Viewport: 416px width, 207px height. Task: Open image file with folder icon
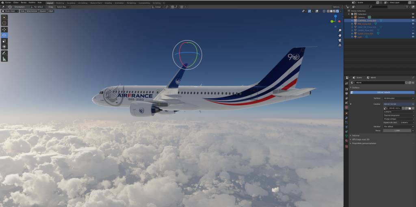409,108
